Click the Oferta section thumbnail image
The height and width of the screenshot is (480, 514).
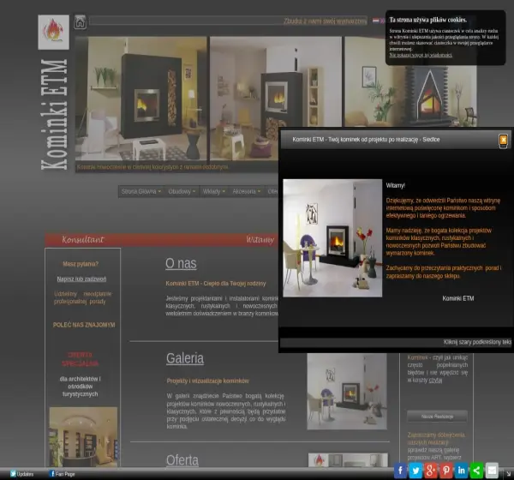coord(348,460)
